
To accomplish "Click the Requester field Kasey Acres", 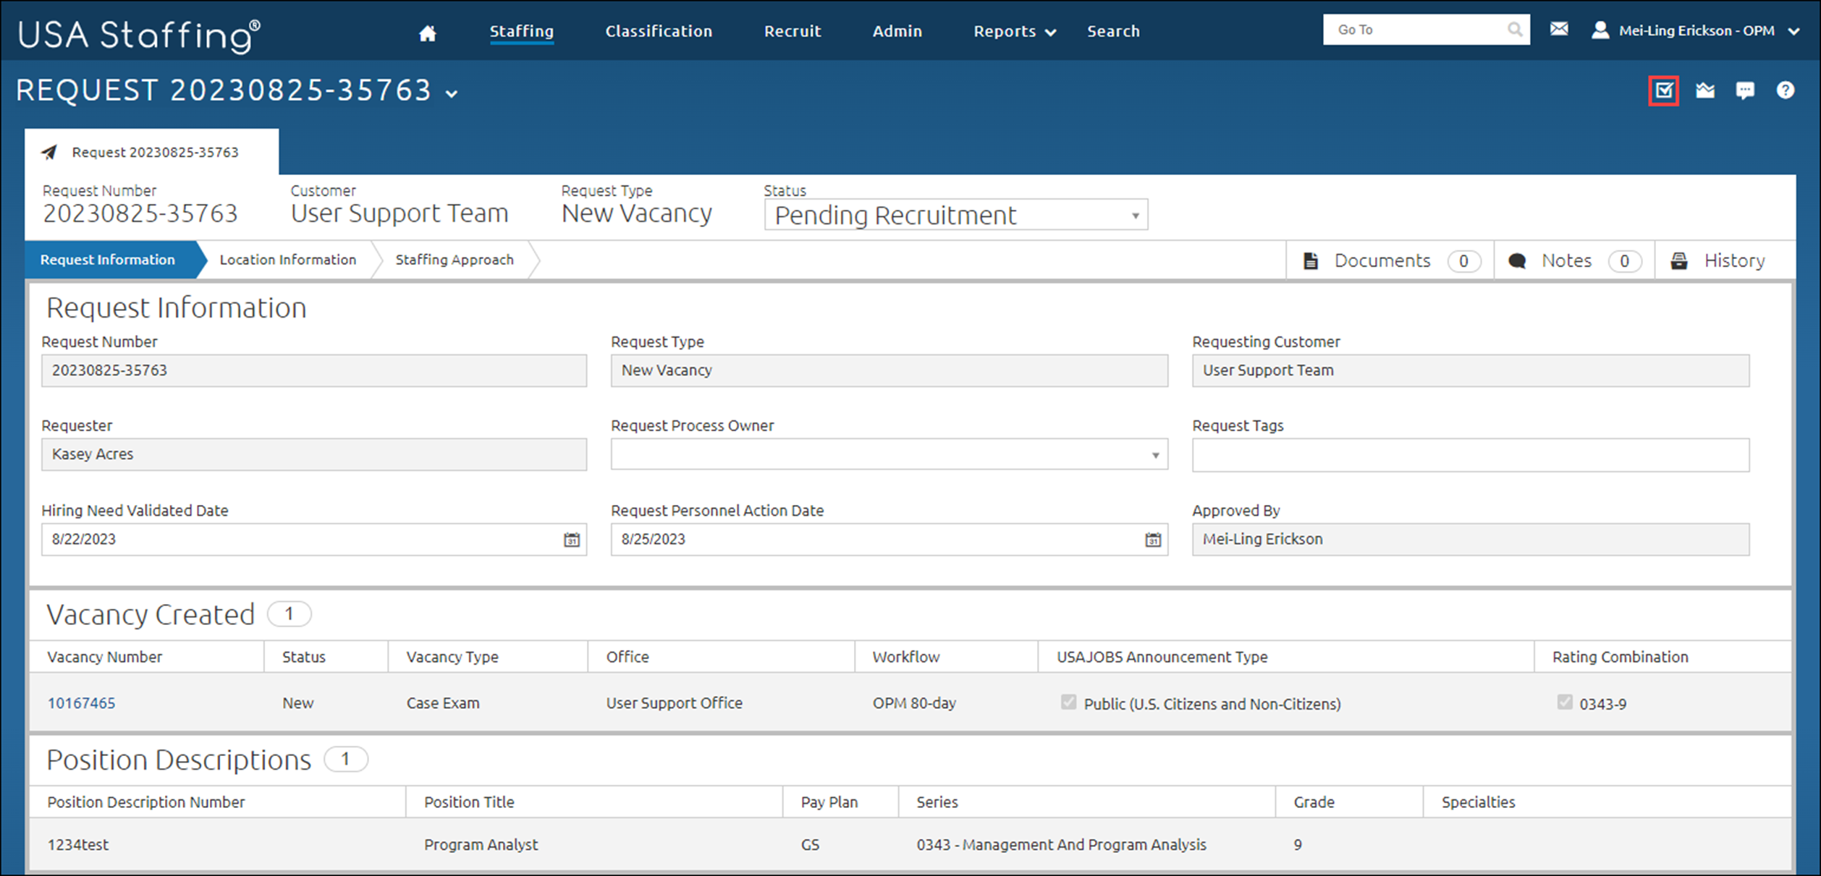I will (x=314, y=454).
